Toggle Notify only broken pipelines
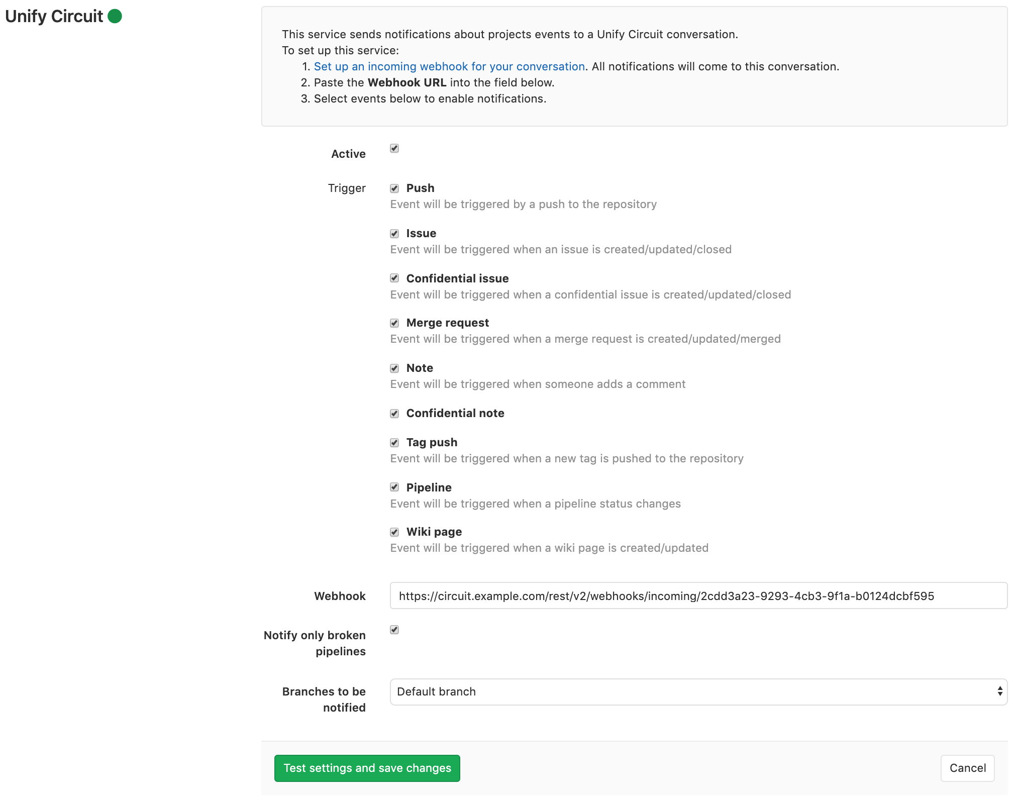The width and height of the screenshot is (1015, 796). (x=395, y=630)
